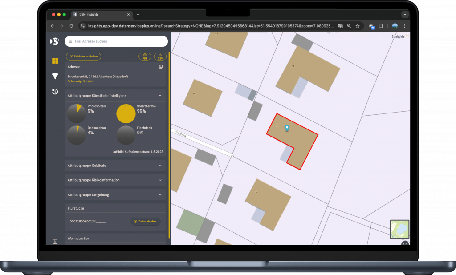The height and width of the screenshot is (275, 456).
Task: Open the history clock icon in sidebar
Action: coord(55,92)
